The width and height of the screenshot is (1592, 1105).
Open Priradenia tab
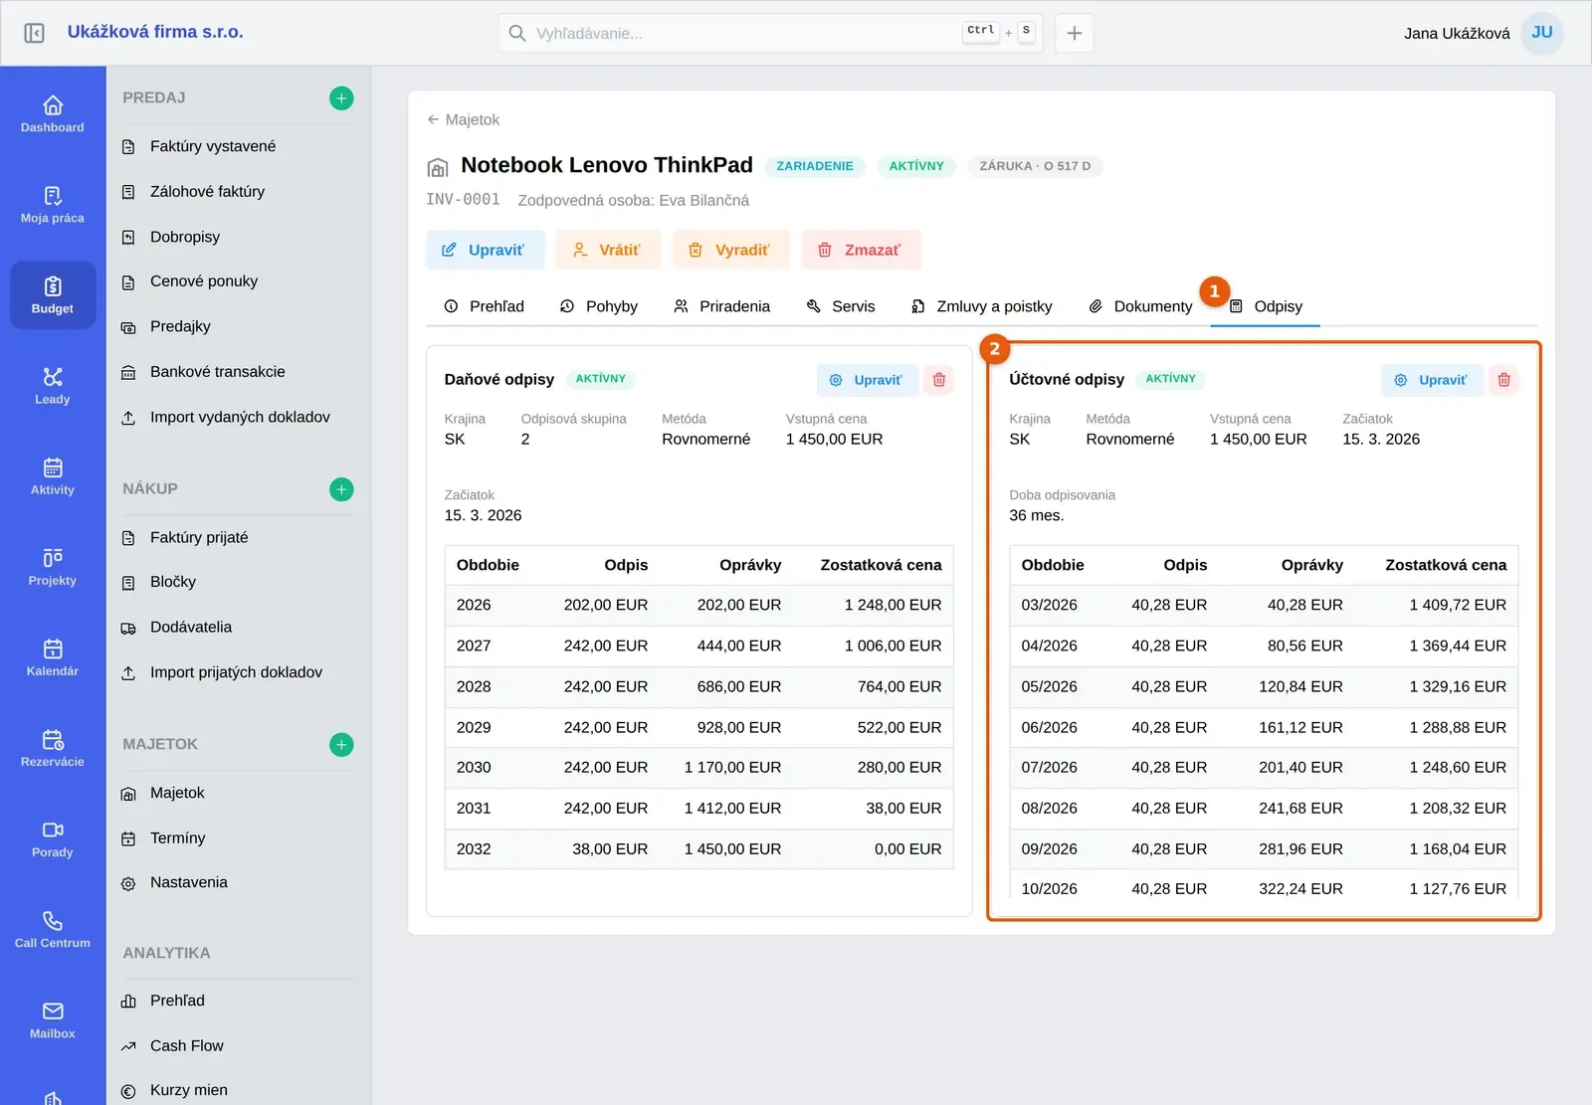point(722,306)
